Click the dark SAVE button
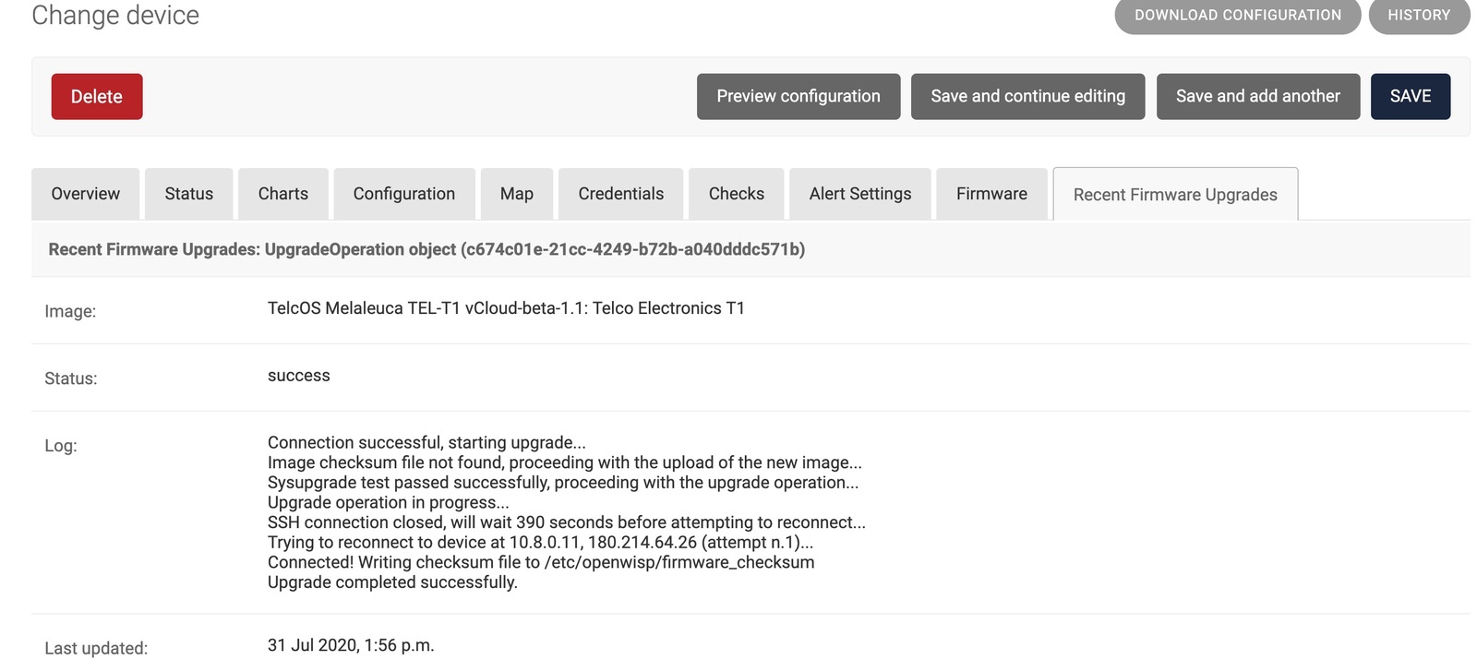This screenshot has height=672, width=1477. [x=1411, y=96]
